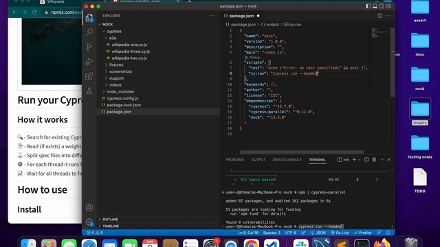Open notifications bell in status bar
Screen dimensions: 440x247
coord(388,233)
